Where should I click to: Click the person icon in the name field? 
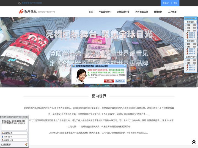(x=2, y=133)
